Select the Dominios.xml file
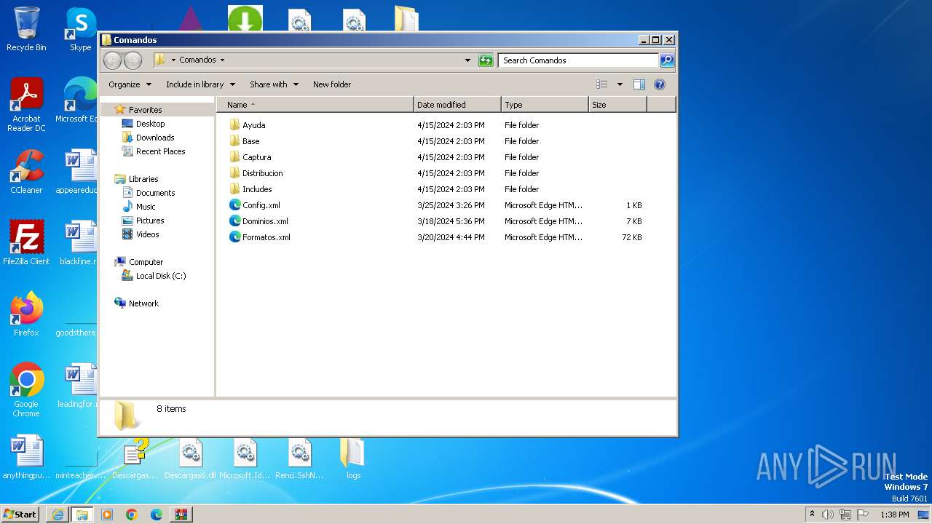Screen dimensions: 932x524 coord(265,221)
